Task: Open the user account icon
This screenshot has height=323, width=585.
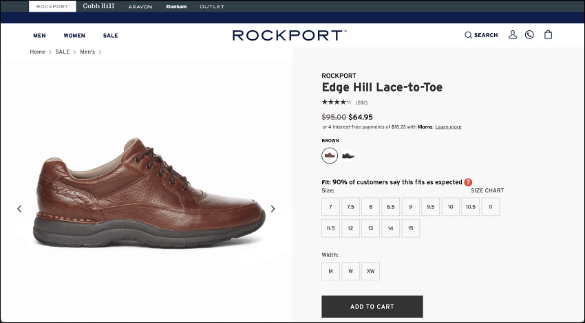Action: pos(513,34)
